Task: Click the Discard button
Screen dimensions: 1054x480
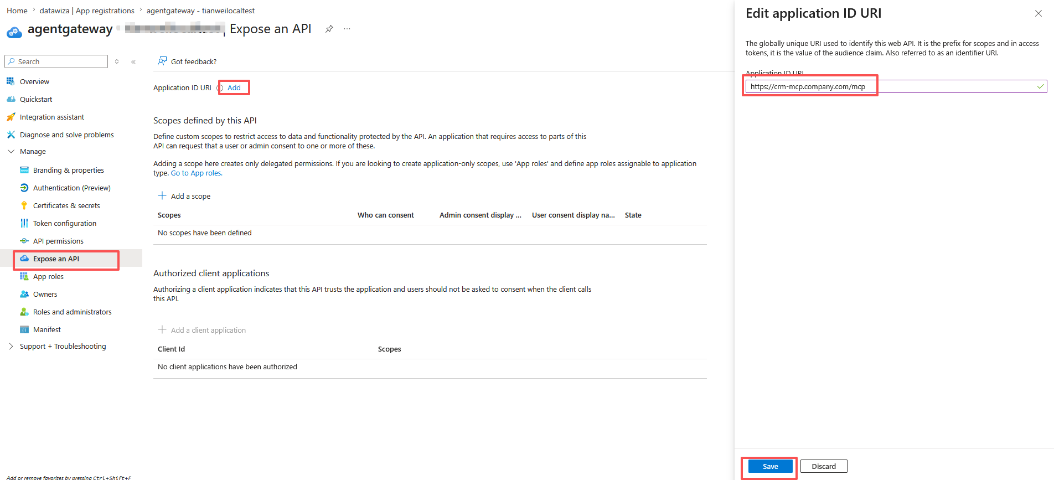Action: pos(824,466)
